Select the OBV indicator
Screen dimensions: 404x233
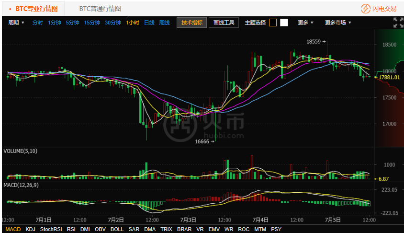tap(100, 229)
